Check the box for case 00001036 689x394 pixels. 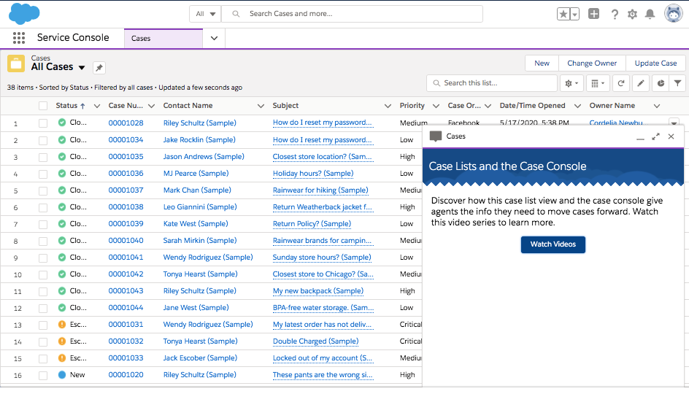tap(42, 174)
